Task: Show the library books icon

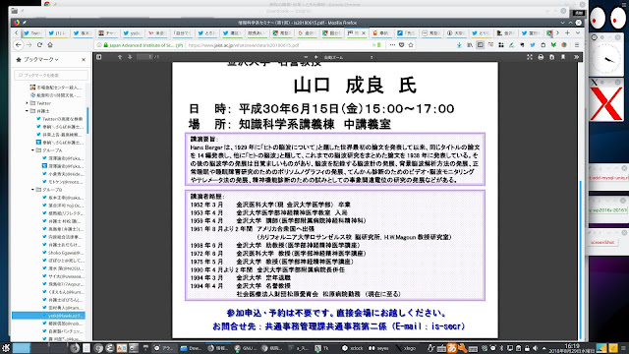Action: coord(470,45)
